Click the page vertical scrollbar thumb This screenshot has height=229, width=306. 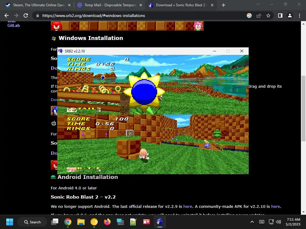point(303,109)
